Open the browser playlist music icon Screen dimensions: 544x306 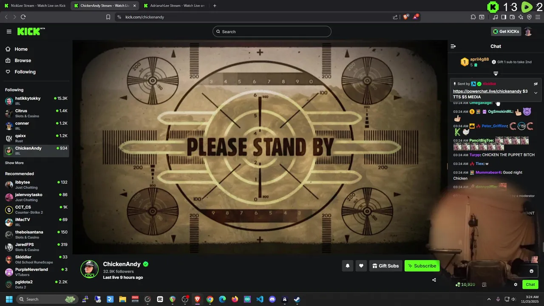[495, 17]
